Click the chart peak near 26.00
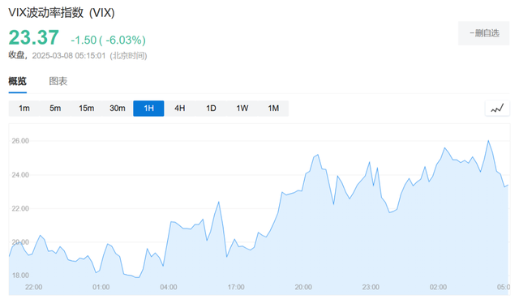The width and height of the screenshot is (519, 299). pos(488,141)
